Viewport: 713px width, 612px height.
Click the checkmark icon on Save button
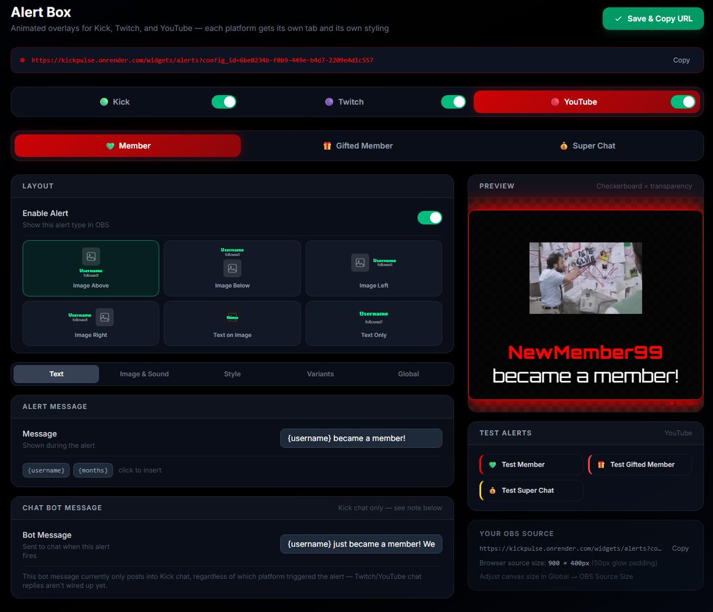pyautogui.click(x=619, y=19)
